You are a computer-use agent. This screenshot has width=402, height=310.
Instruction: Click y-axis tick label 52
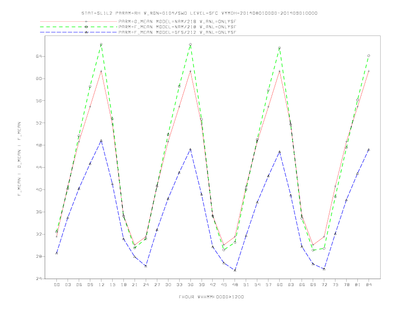tap(39, 123)
